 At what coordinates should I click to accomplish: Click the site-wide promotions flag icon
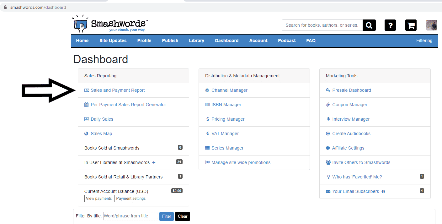click(x=207, y=162)
